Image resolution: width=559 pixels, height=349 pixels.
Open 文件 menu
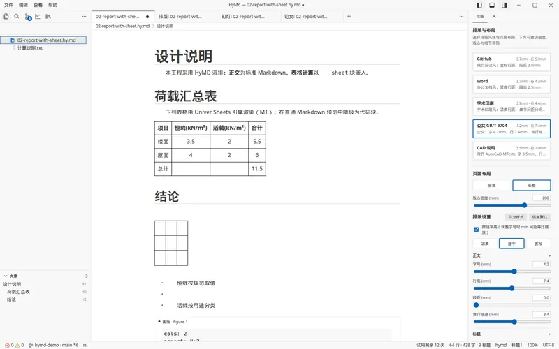pyautogui.click(x=8, y=5)
